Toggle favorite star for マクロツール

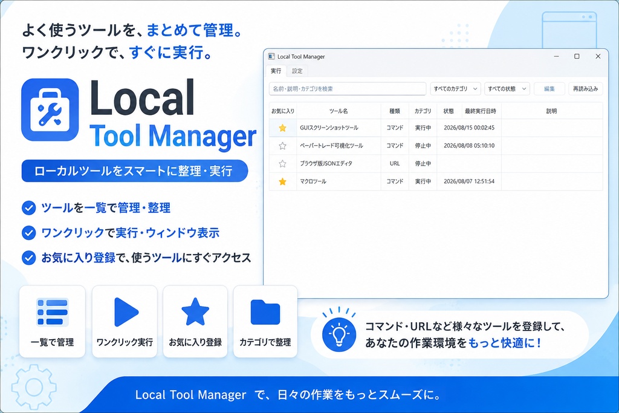[x=283, y=181]
